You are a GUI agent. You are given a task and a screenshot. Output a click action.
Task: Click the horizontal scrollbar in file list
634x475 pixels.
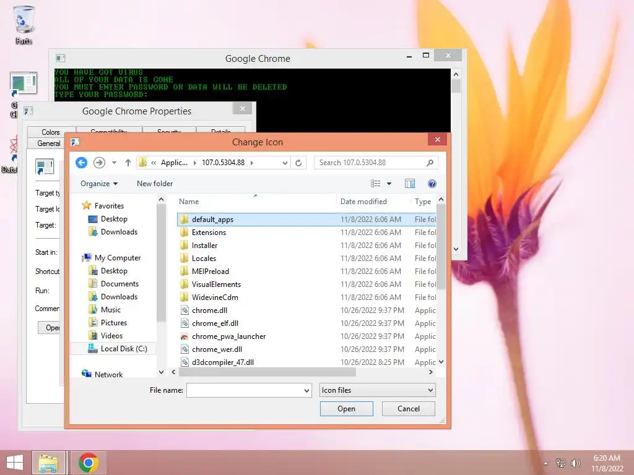coord(267,372)
